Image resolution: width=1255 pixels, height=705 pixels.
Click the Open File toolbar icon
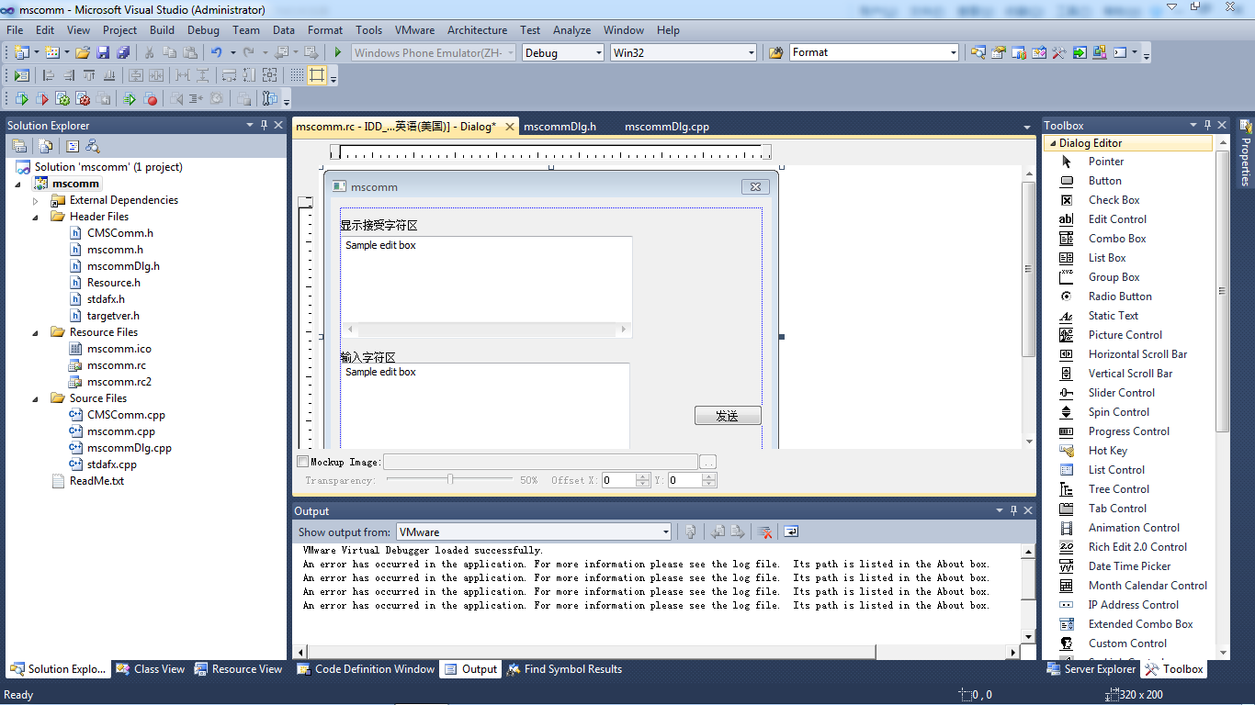coord(82,52)
